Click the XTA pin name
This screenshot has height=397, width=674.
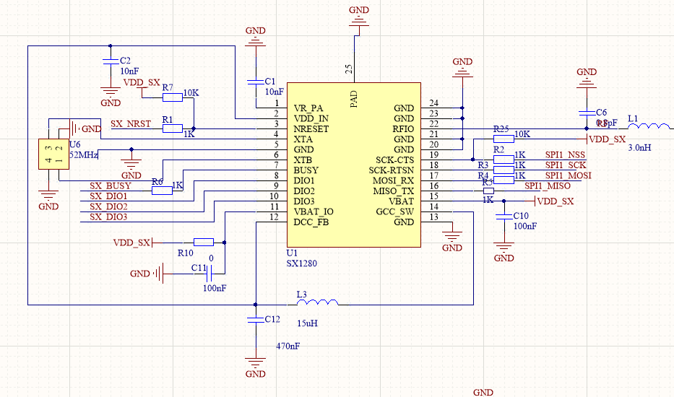coord(303,139)
